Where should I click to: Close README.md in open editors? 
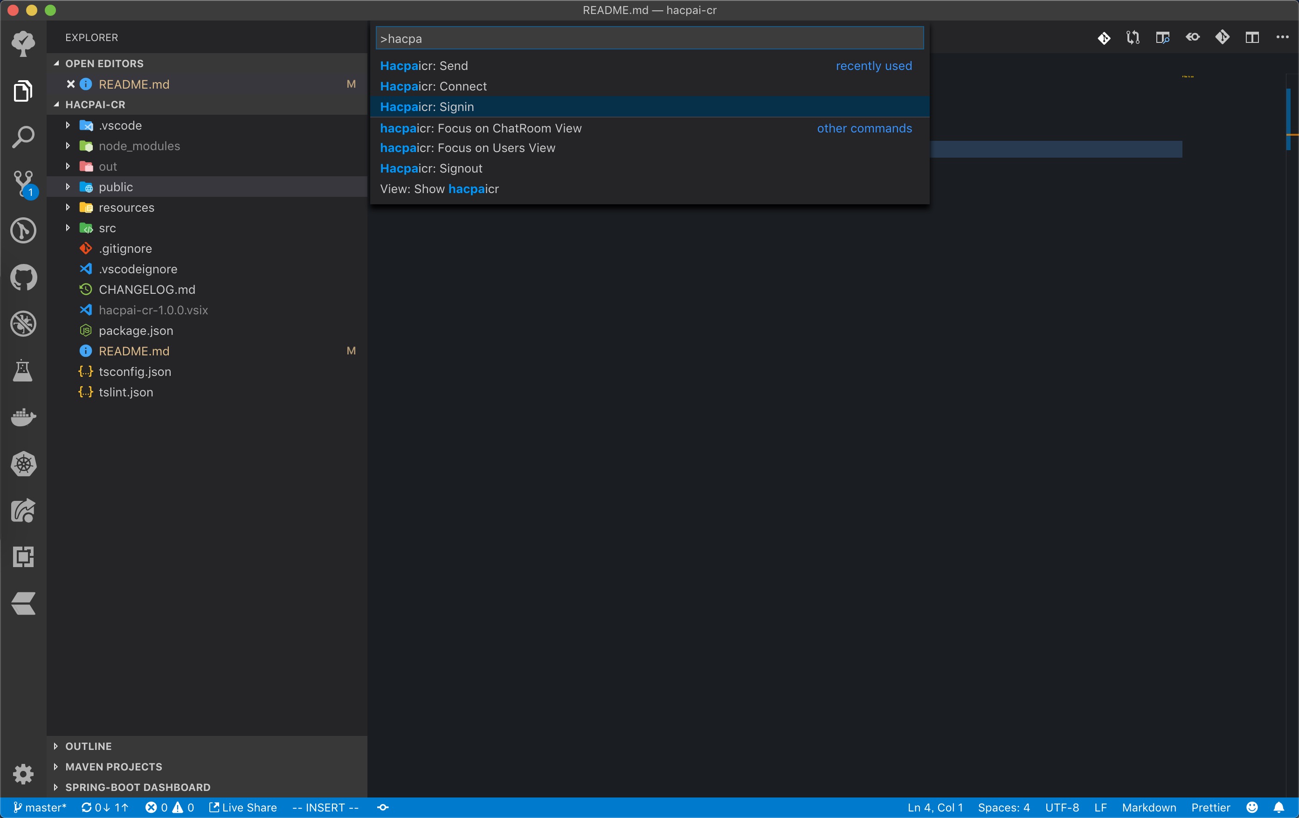click(71, 84)
